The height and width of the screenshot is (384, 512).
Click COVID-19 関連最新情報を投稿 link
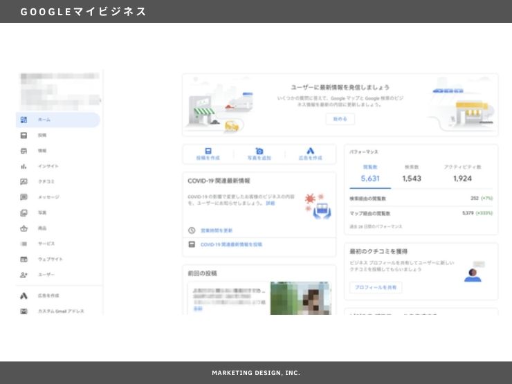pos(231,244)
